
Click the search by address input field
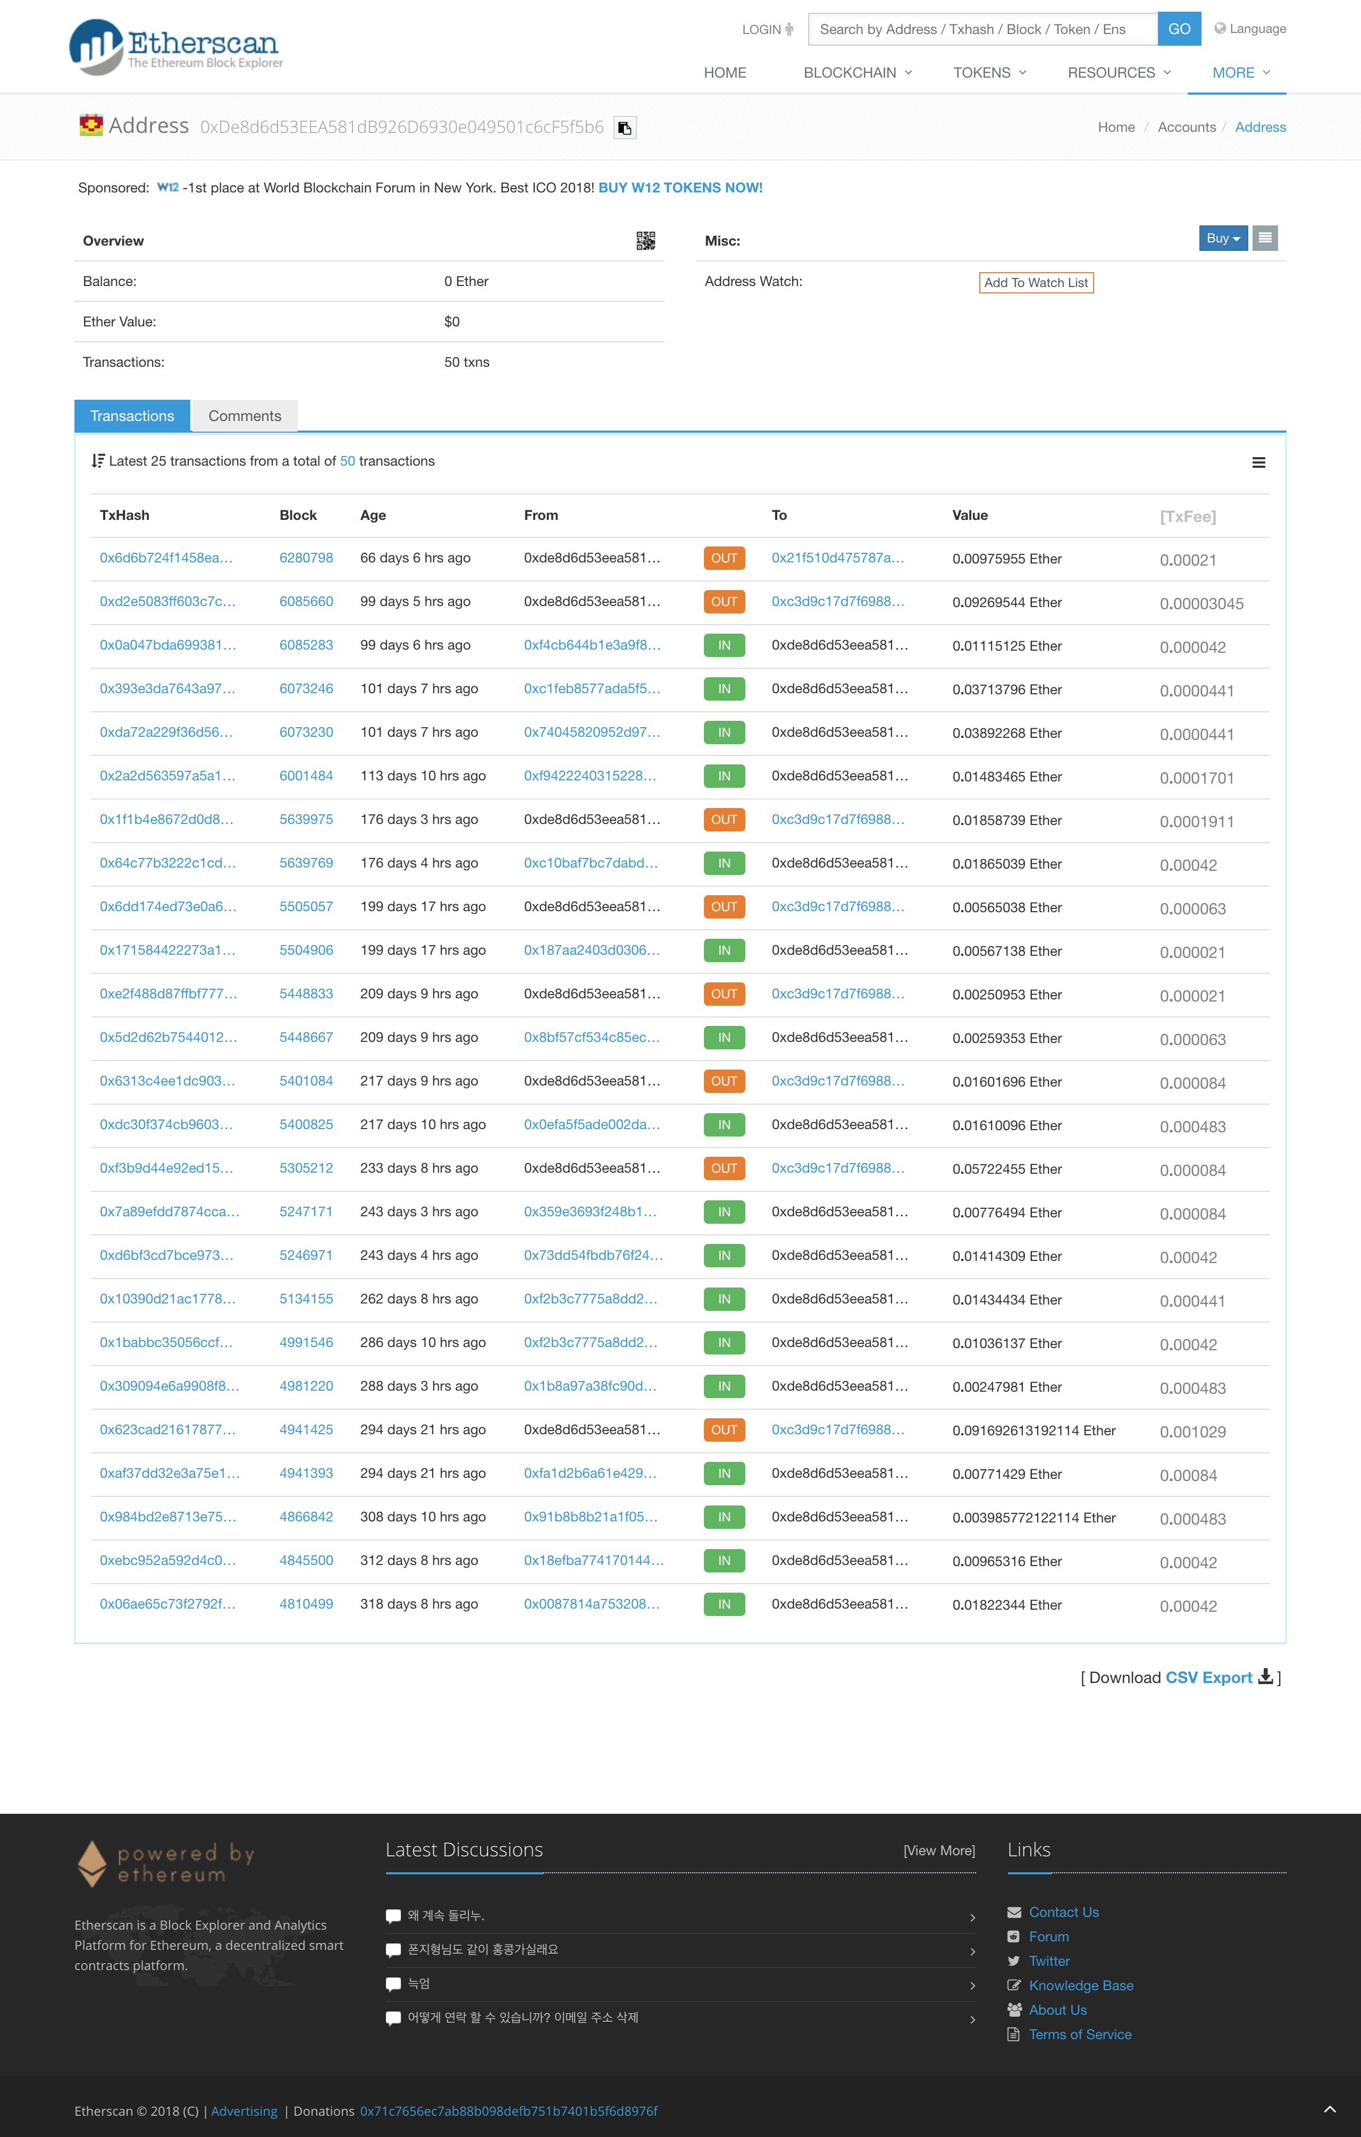click(982, 29)
